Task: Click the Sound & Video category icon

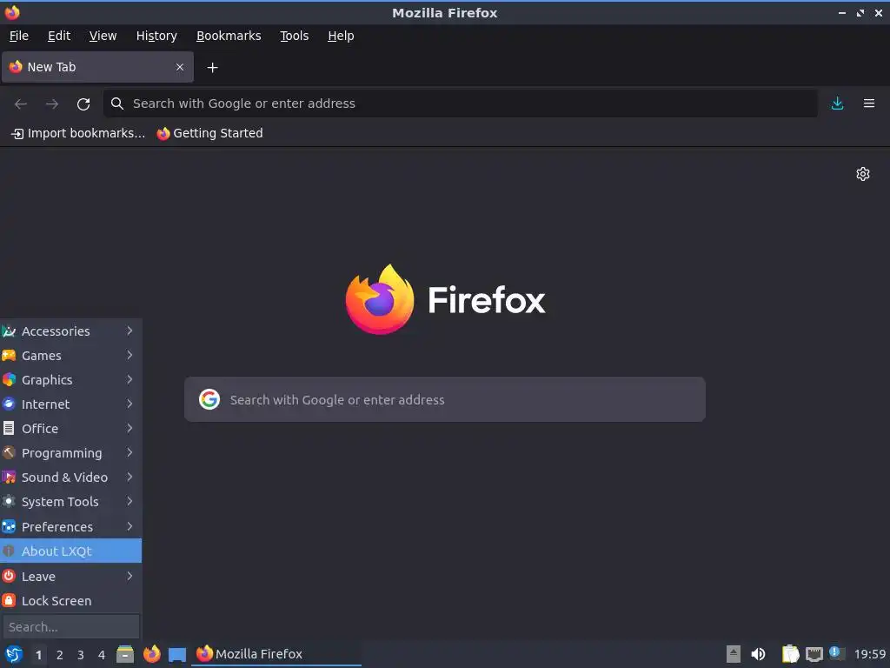Action: pos(9,478)
